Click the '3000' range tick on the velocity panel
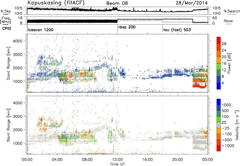The height and width of the screenshot is (166, 240). click(x=17, y=116)
